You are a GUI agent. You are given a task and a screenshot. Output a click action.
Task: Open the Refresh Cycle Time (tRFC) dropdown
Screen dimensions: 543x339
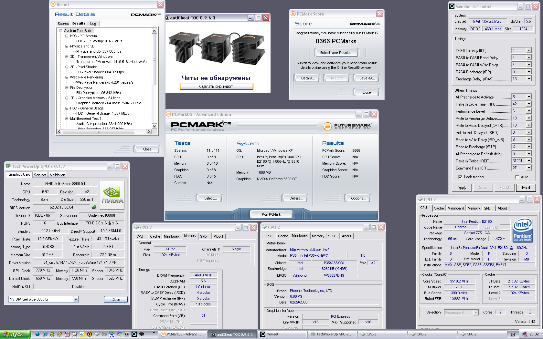[529, 104]
